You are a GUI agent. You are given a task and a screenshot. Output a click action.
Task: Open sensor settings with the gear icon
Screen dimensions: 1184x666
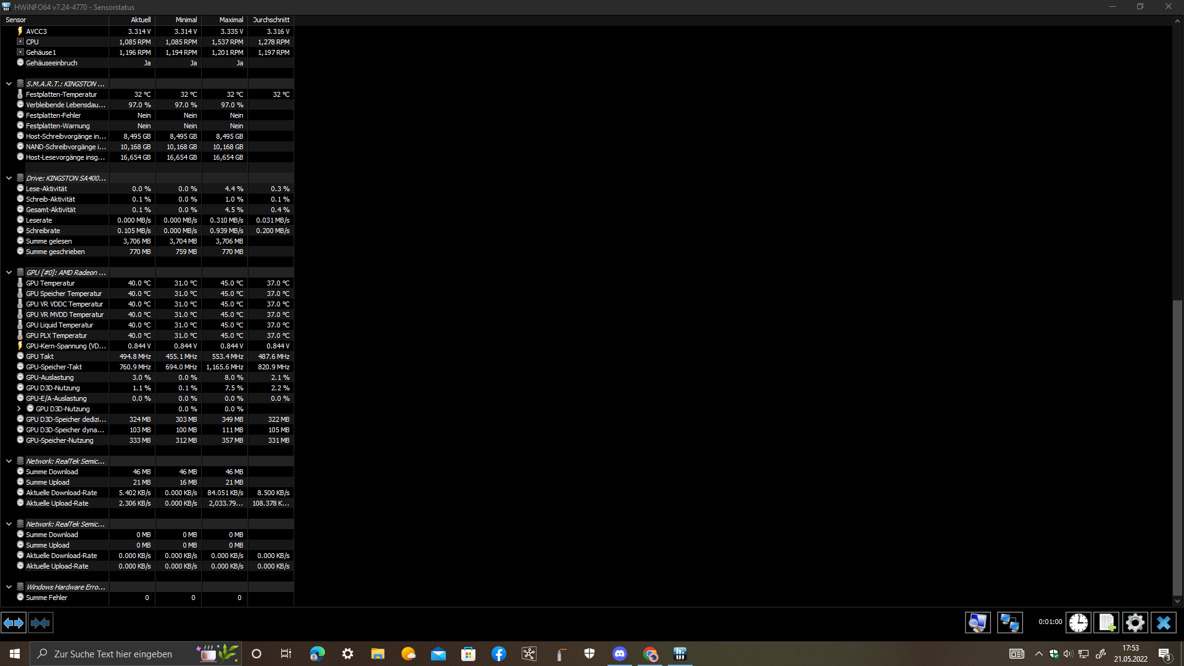(x=1135, y=623)
